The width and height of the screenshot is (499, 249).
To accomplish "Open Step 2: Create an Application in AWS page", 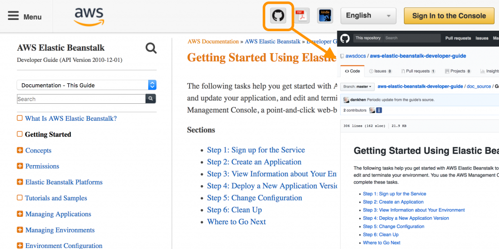I will click(254, 162).
